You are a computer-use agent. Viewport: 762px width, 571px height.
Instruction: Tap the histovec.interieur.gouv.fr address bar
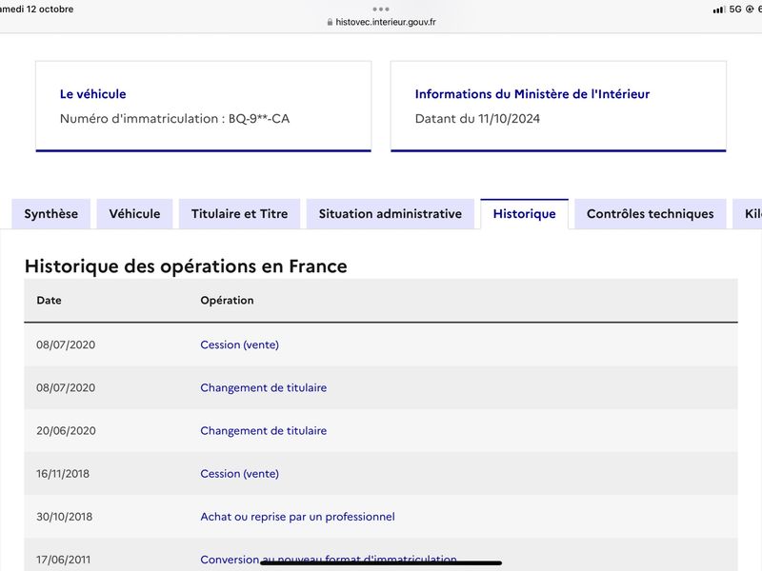tap(382, 22)
